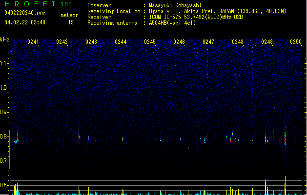Screen dimensions: 307x195
Task: Click the 1.1 kHz axis label
Action: pyautogui.click(x=4, y=63)
